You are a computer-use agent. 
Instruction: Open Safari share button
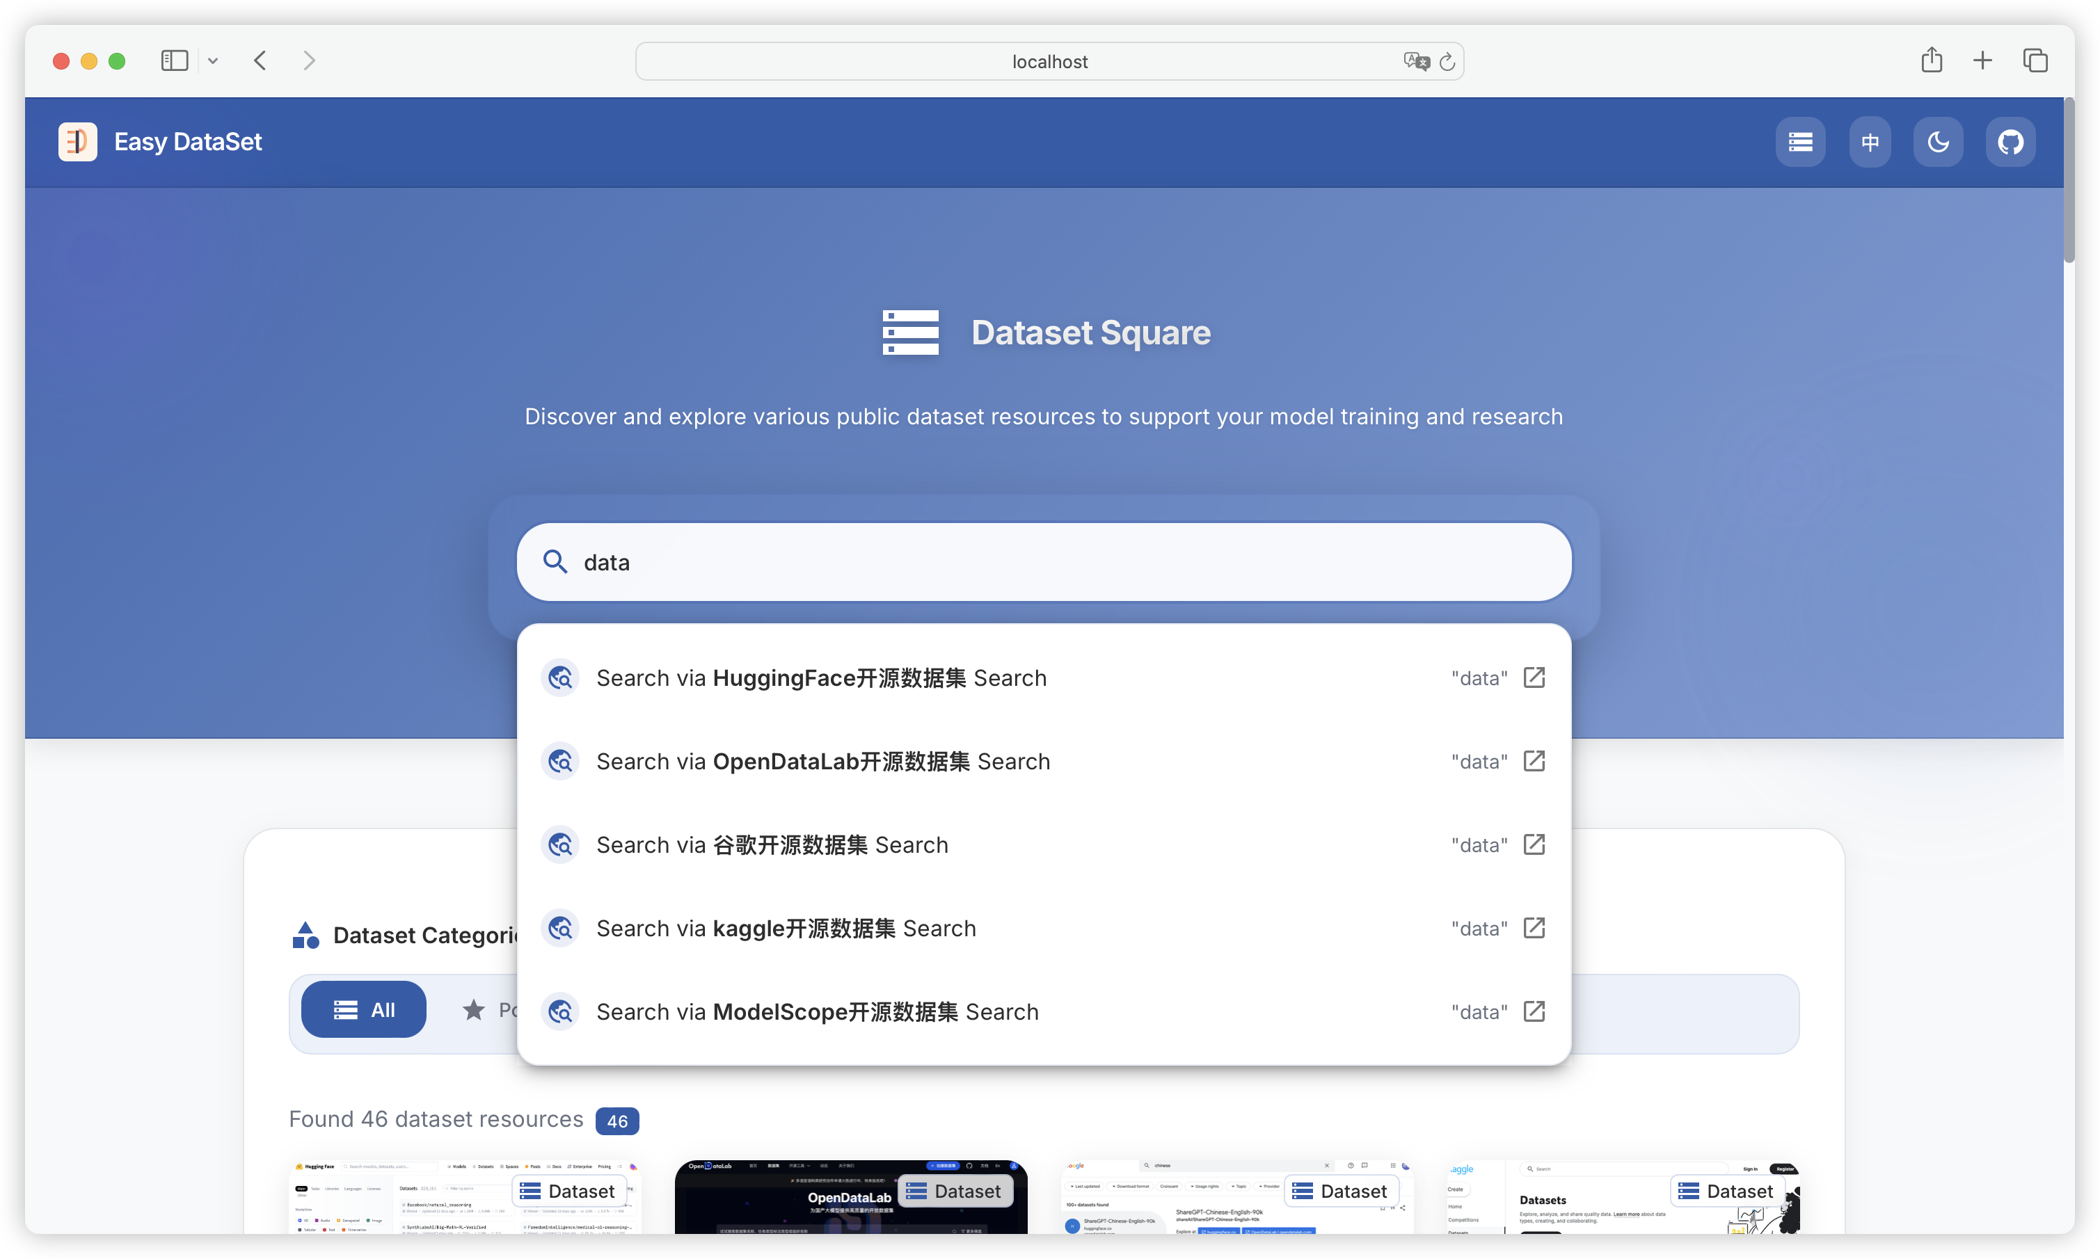pos(1931,61)
